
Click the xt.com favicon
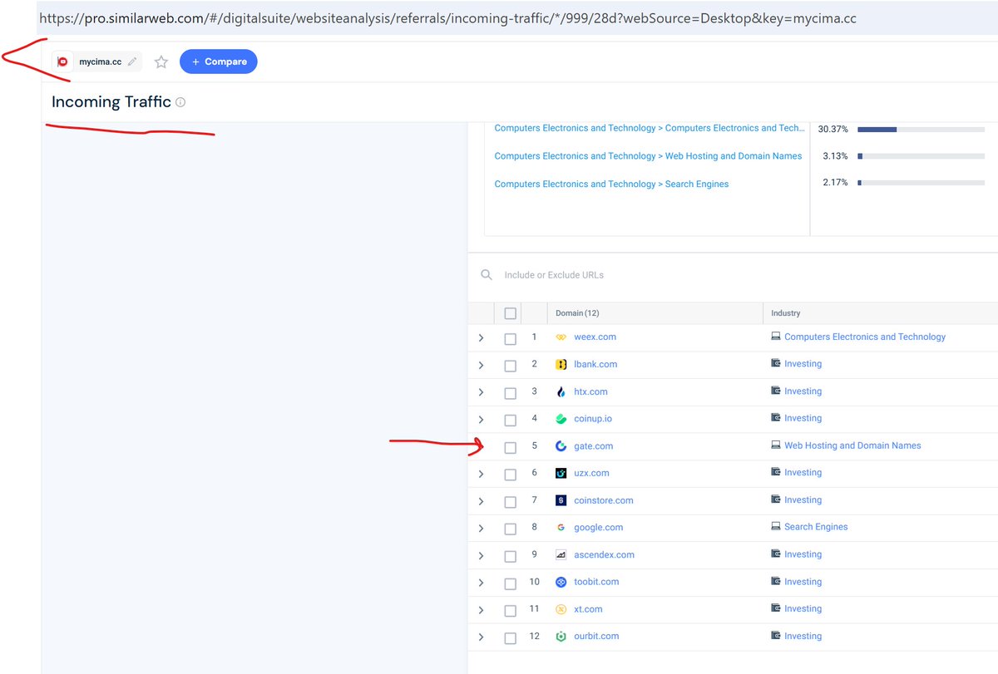[x=561, y=609]
